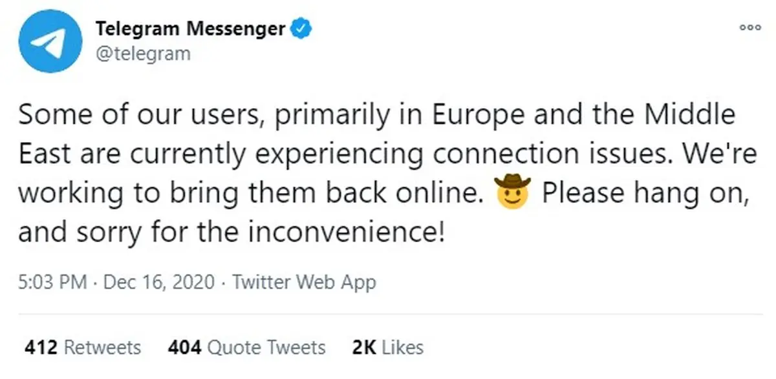Screen dimensions: 776x379
Task: Open the Telegram Messenger profile name
Action: point(191,28)
